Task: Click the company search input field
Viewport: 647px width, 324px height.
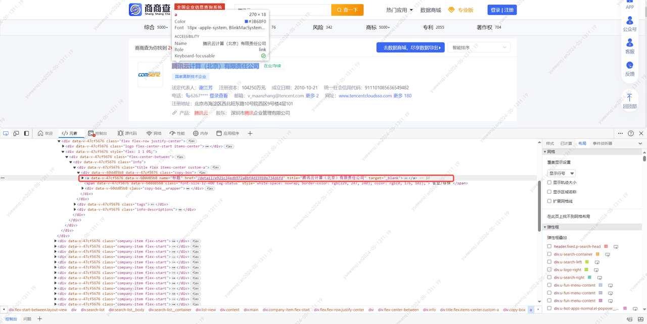Action: pos(283,10)
